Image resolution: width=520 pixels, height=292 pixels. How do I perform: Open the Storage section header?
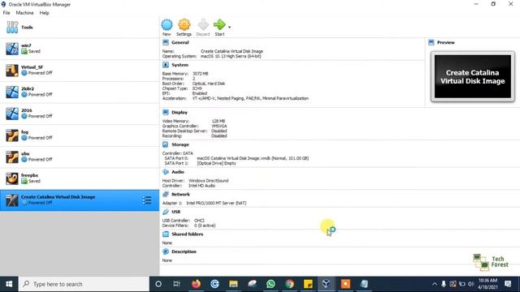pos(180,144)
